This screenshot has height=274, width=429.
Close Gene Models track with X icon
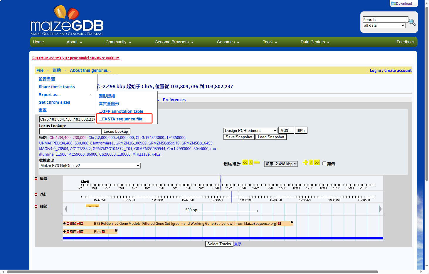[71, 224]
